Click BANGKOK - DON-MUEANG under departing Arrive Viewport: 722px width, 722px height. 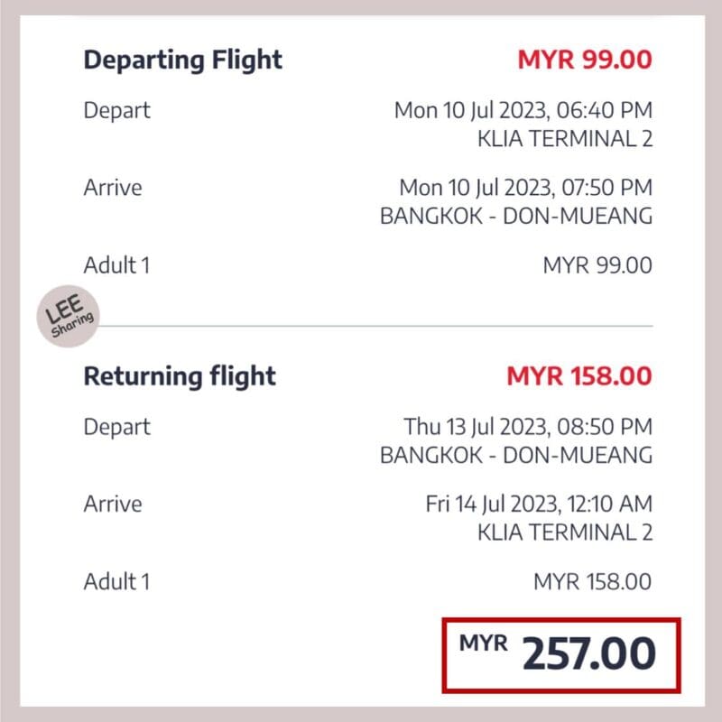[x=516, y=216]
